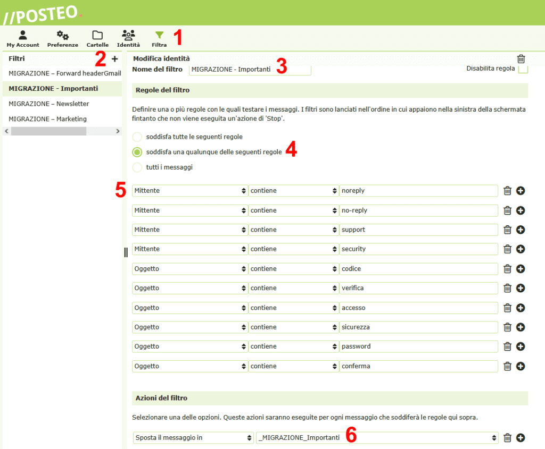Viewport: 545px width, 449px height.
Task: Add a new filter with plus icon
Action: click(x=115, y=59)
